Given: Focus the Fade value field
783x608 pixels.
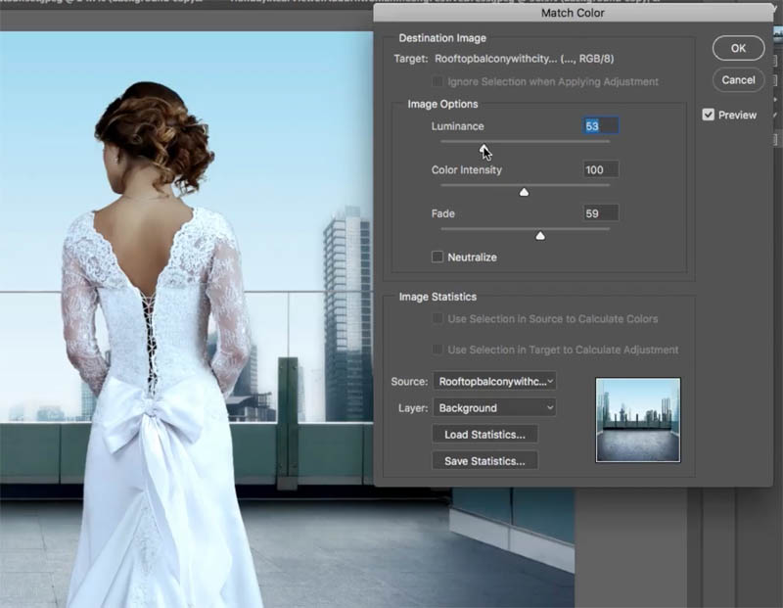Looking at the screenshot, I should coord(601,213).
